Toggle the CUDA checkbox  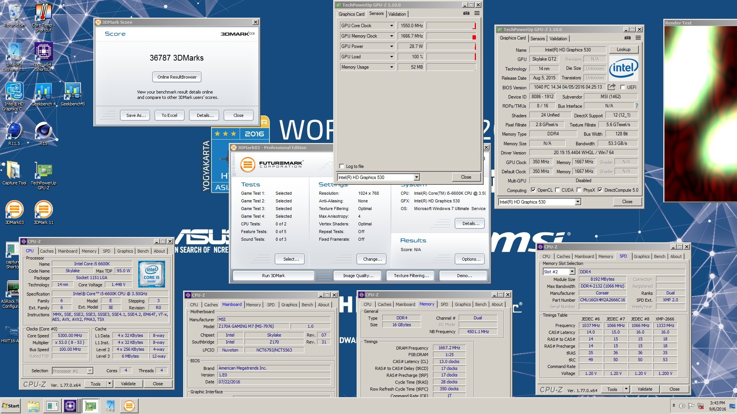tap(557, 190)
